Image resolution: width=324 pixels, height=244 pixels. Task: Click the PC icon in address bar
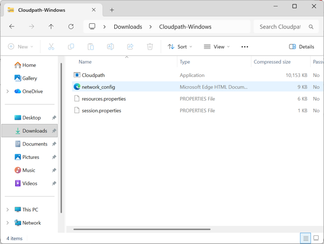[x=92, y=26]
